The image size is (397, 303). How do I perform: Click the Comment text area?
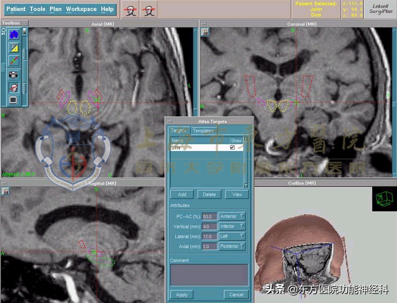(209, 275)
